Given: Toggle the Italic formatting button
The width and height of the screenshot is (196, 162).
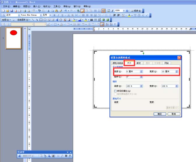Looking at the screenshot, I should [58, 15].
